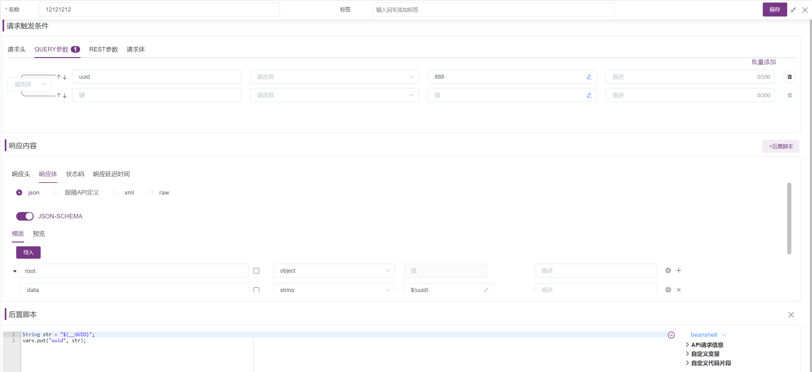Select the xml radio option
The image size is (812, 372).
[115, 193]
